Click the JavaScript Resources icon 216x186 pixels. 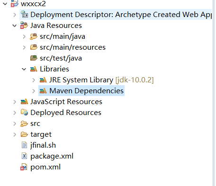24,102
